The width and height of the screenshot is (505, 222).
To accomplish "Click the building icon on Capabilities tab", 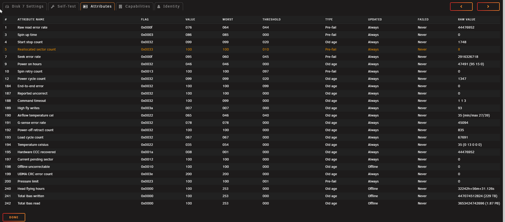I will [x=121, y=7].
